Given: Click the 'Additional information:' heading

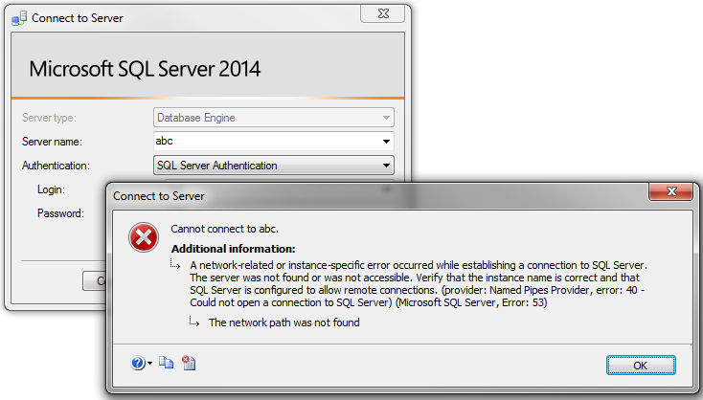Looking at the screenshot, I should click(233, 249).
